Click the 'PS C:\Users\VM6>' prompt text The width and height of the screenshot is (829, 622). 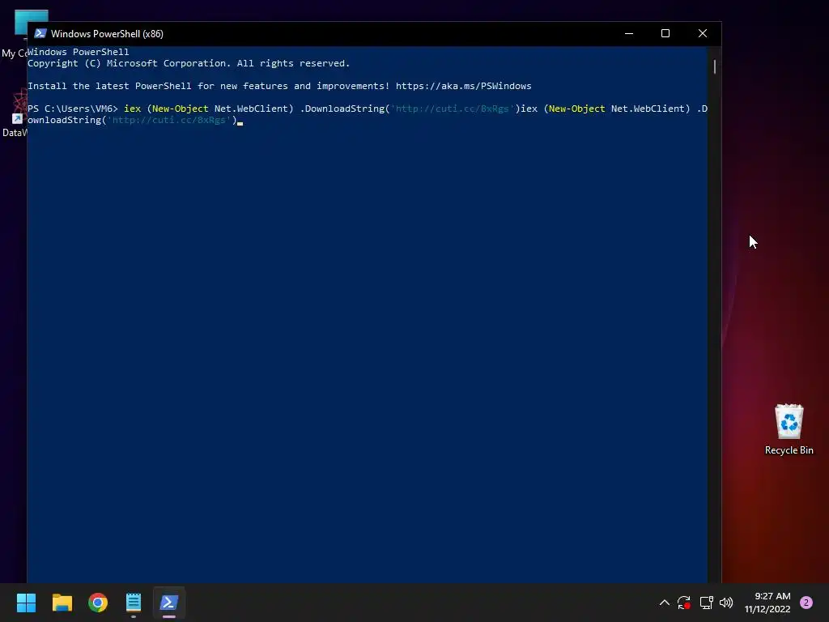[x=72, y=109]
